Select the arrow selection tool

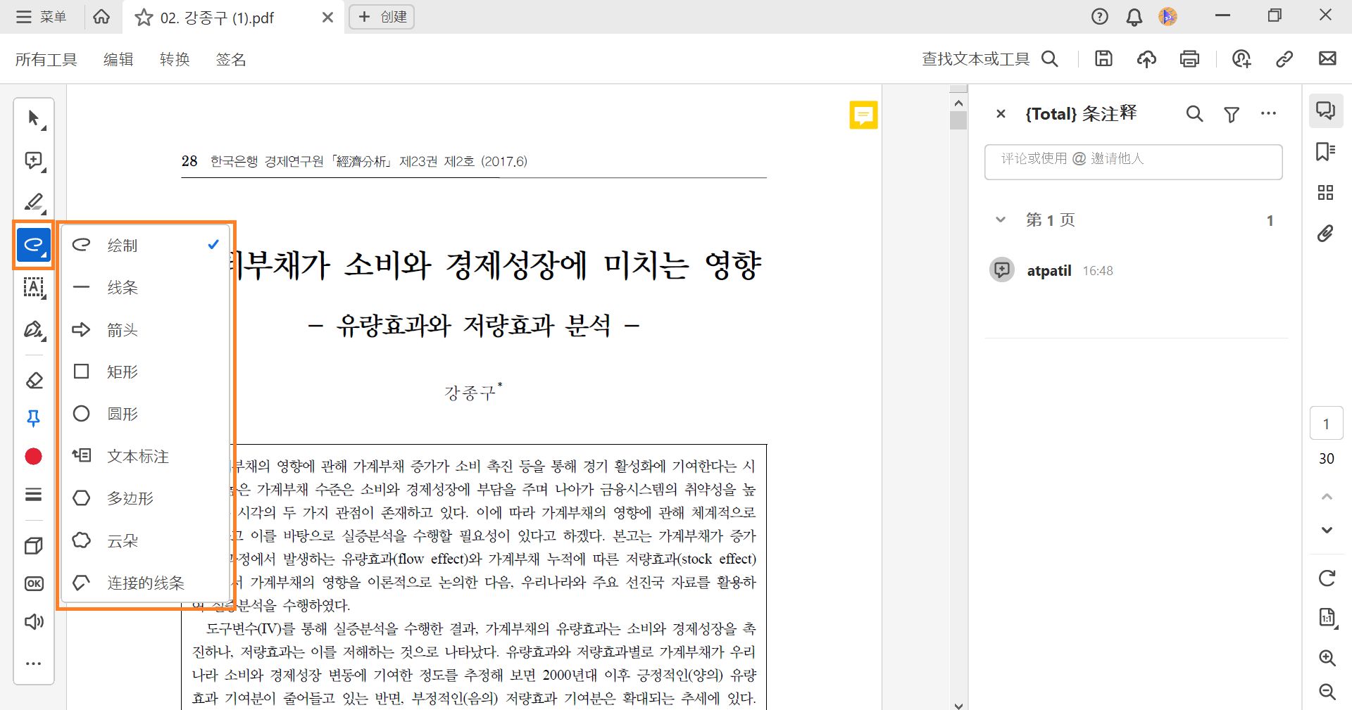pos(34,118)
